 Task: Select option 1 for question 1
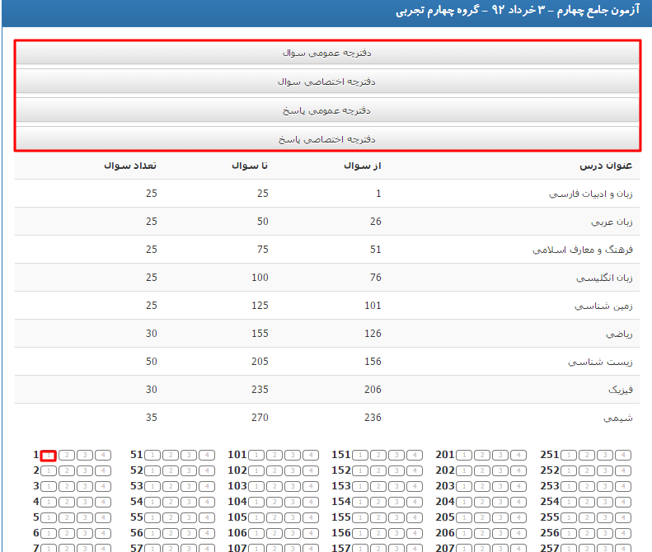click(48, 455)
